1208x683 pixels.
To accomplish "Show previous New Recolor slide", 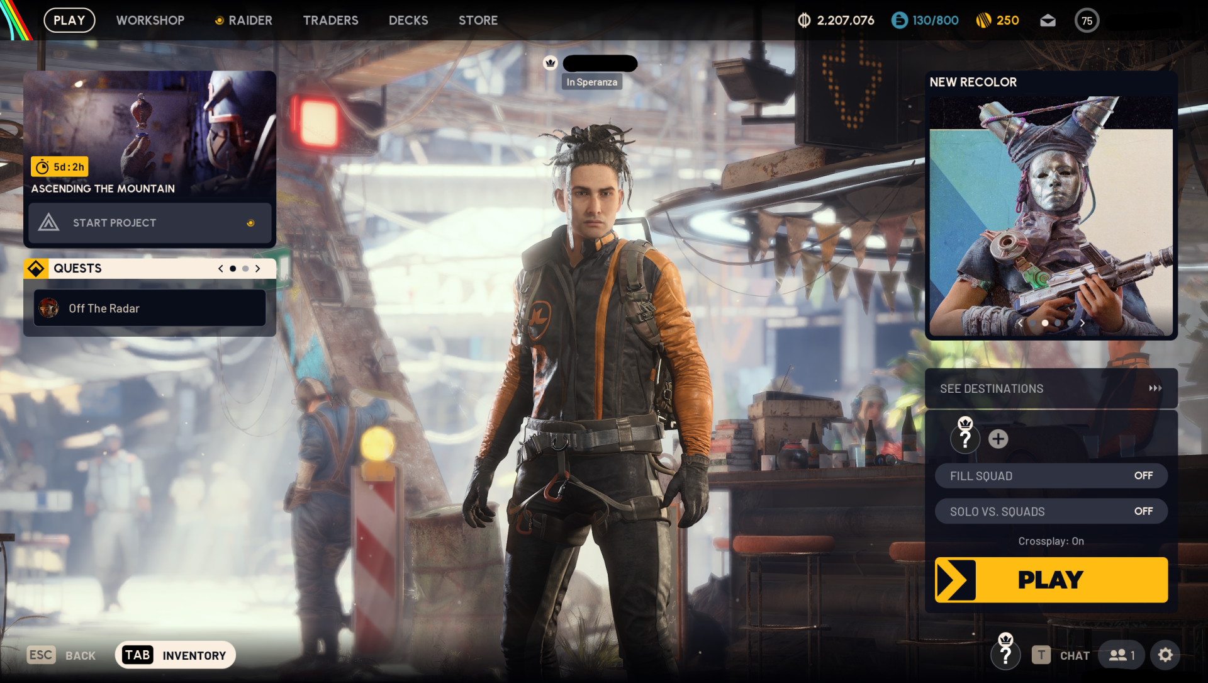I will 1020,323.
